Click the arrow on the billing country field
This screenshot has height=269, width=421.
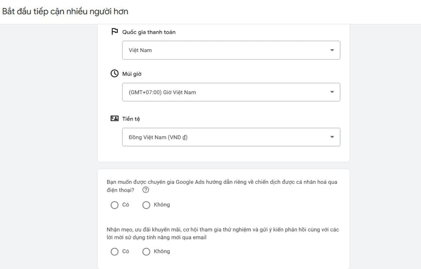(x=332, y=50)
